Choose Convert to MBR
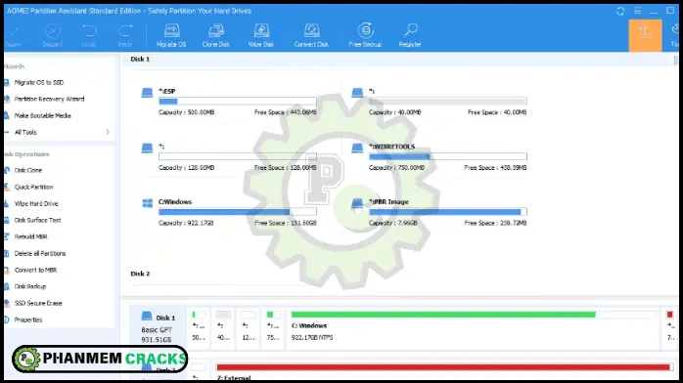683x383 pixels. [35, 270]
